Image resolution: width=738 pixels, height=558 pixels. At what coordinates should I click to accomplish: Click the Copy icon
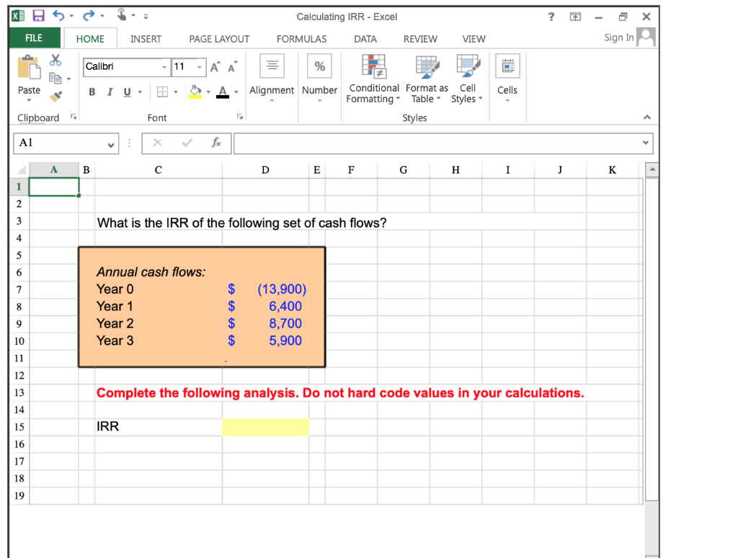click(x=55, y=78)
